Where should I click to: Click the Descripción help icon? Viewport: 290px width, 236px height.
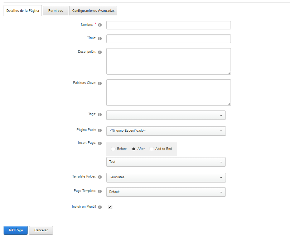pyautogui.click(x=100, y=52)
